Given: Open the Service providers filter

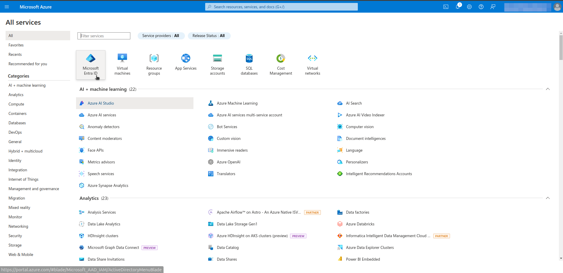Looking at the screenshot, I should coord(161,36).
